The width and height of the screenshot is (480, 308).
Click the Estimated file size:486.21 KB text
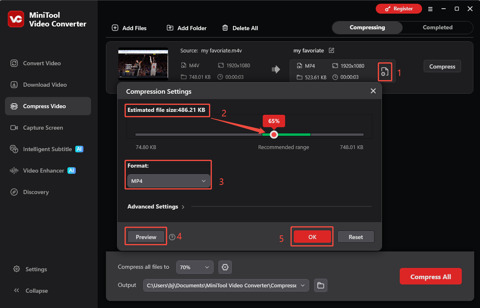(166, 110)
